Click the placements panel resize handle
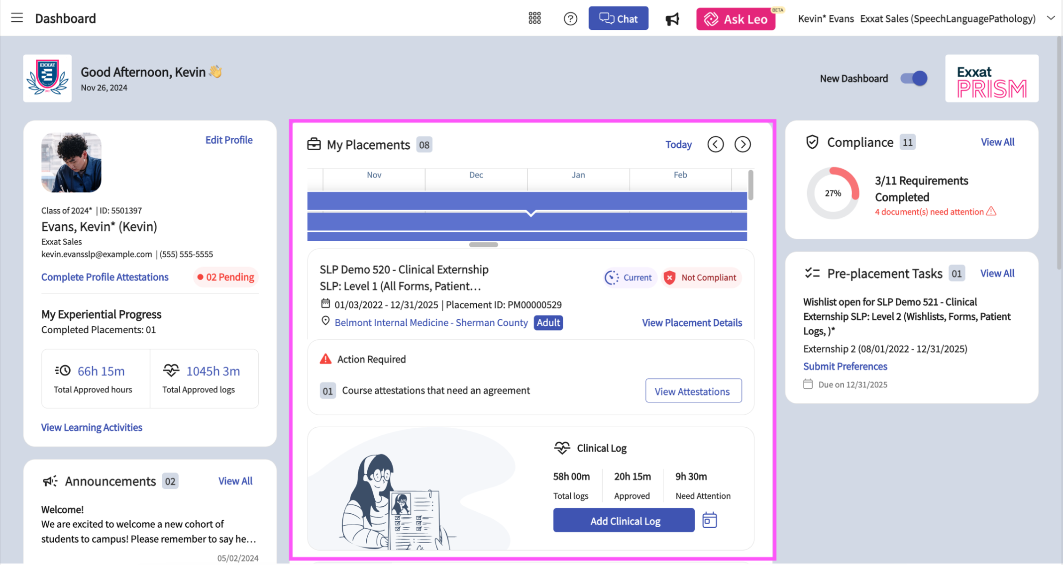Image resolution: width=1063 pixels, height=565 pixels. tap(483, 245)
